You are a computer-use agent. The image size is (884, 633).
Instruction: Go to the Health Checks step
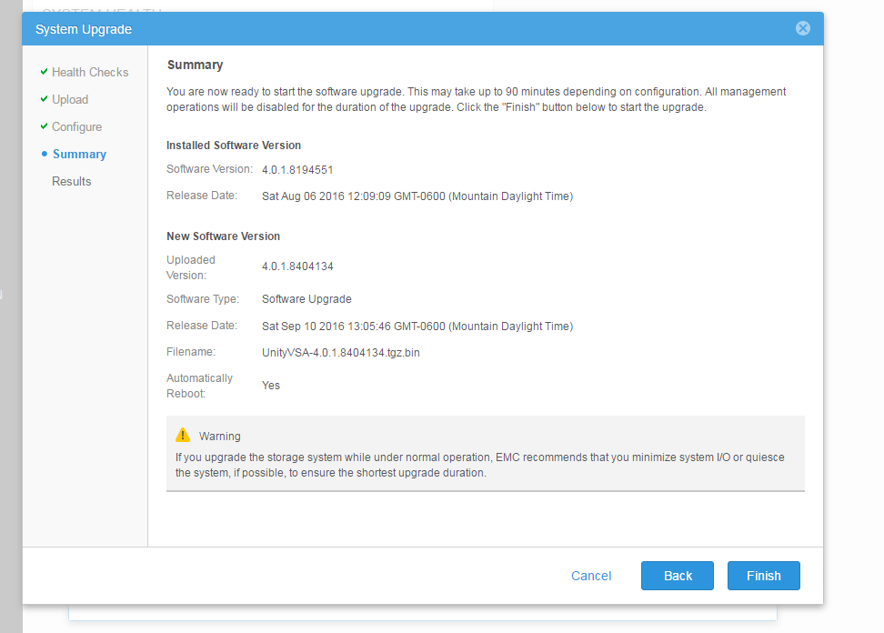click(90, 72)
